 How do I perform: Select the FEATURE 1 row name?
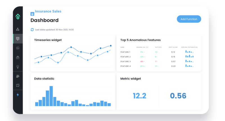coord(125,52)
